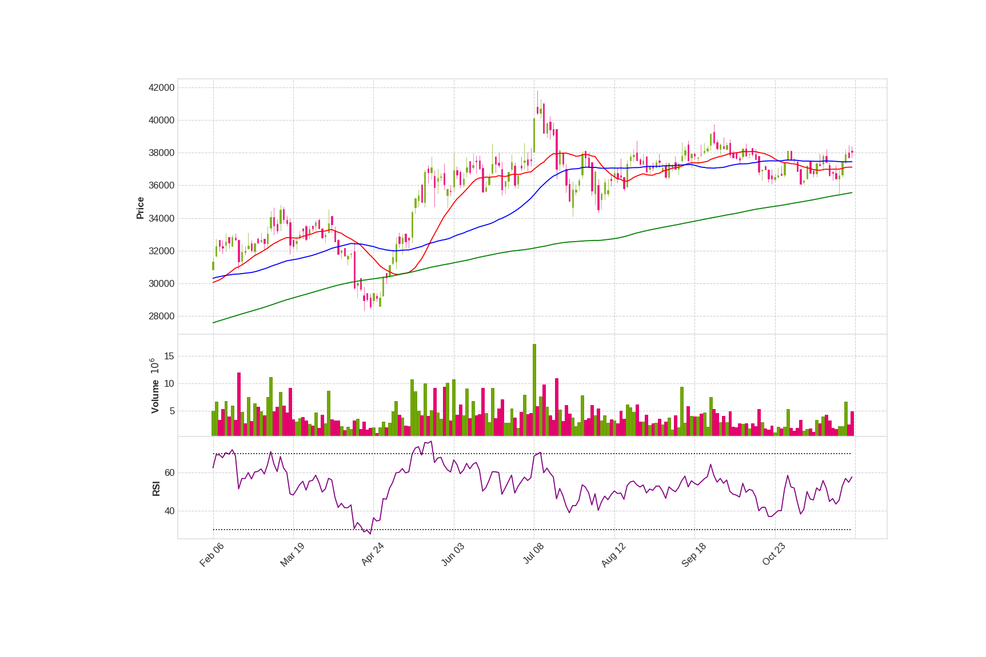This screenshot has width=986, height=657.
Task: Click the Jul 08 date label
Action: 533,554
